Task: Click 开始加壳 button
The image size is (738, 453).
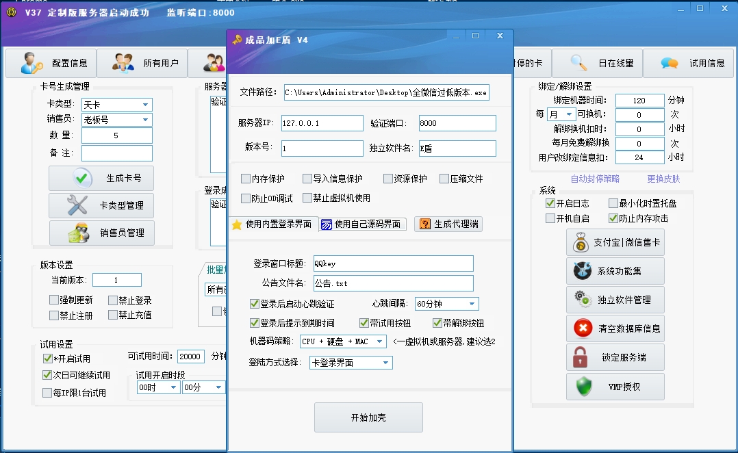Action: (x=368, y=417)
